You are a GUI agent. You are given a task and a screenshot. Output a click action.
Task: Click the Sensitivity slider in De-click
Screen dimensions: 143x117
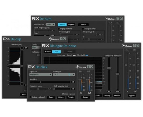coord(50,82)
